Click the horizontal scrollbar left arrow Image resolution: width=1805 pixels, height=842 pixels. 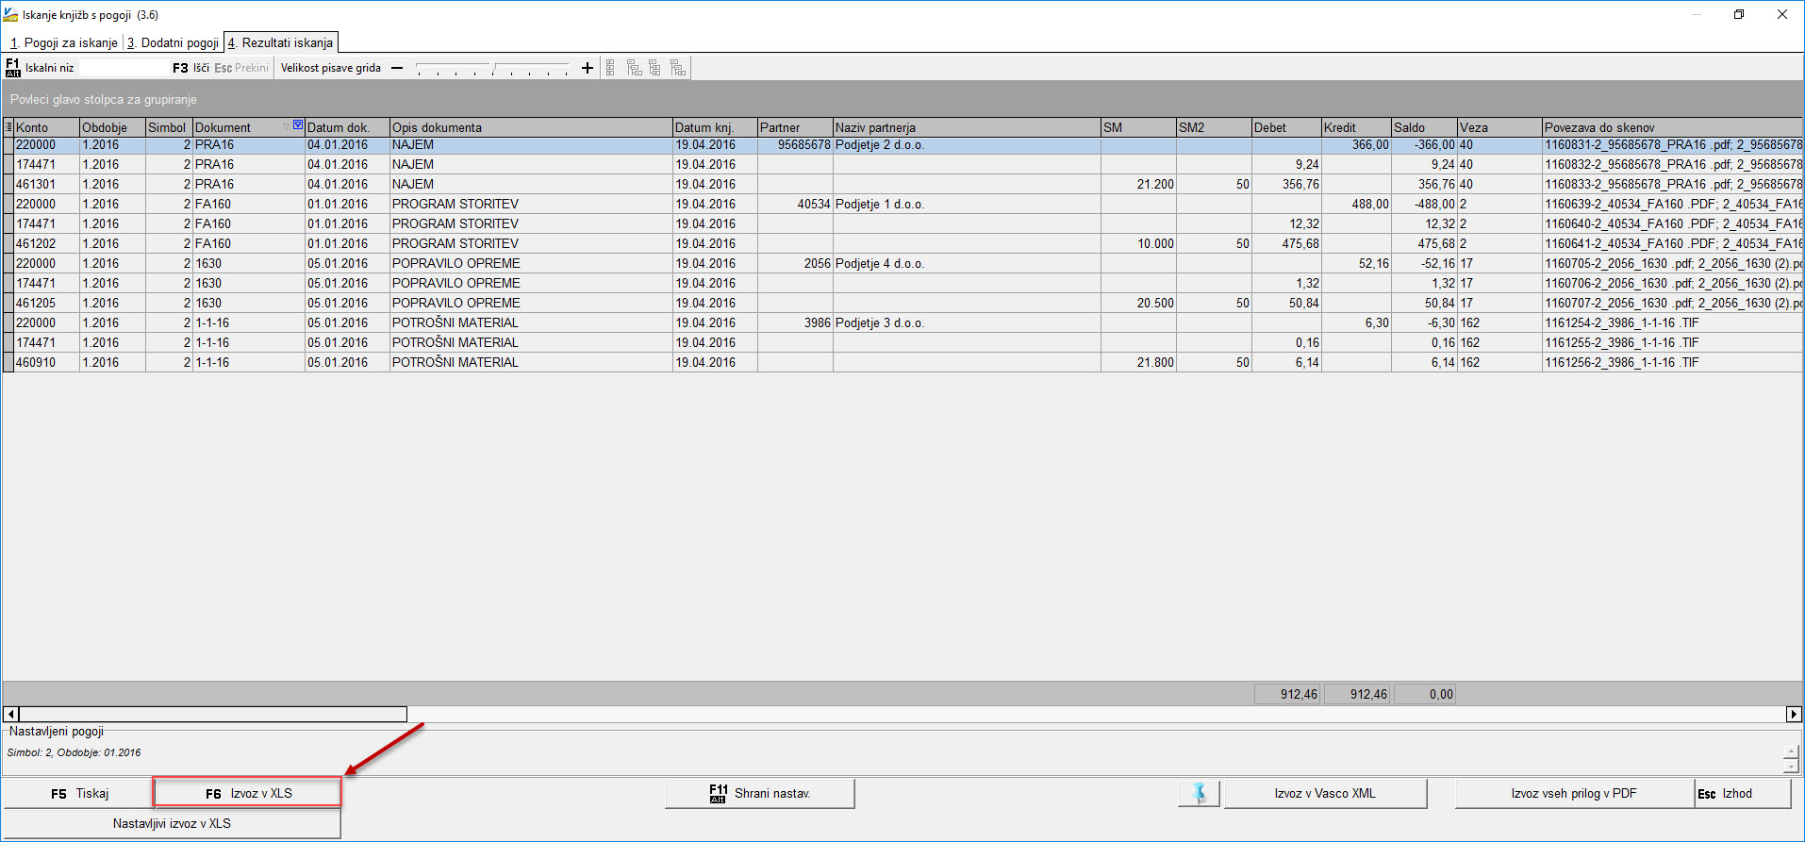(10, 715)
